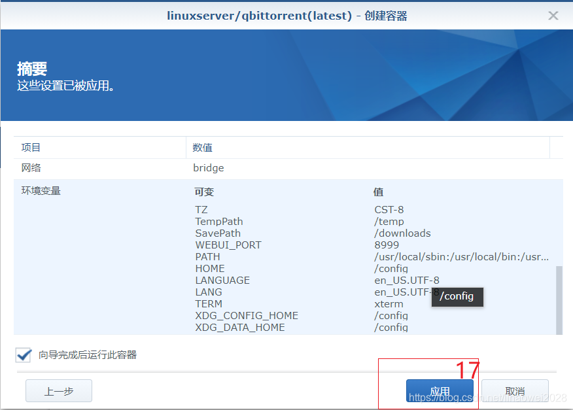Click the LANG variable name
Screen dimensions: 573x410
click(x=208, y=292)
